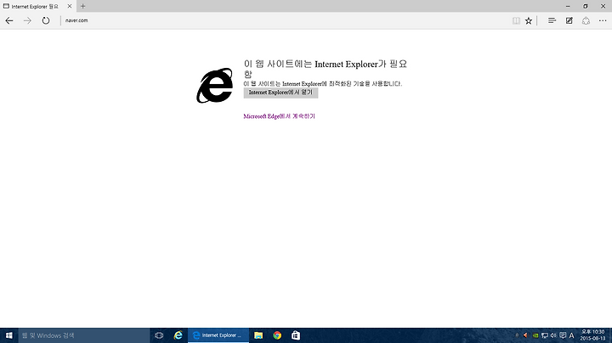Click the large Internet Explorer logo

[215, 86]
